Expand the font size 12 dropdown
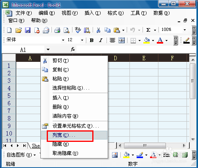The image size is (198, 168). 82,40
